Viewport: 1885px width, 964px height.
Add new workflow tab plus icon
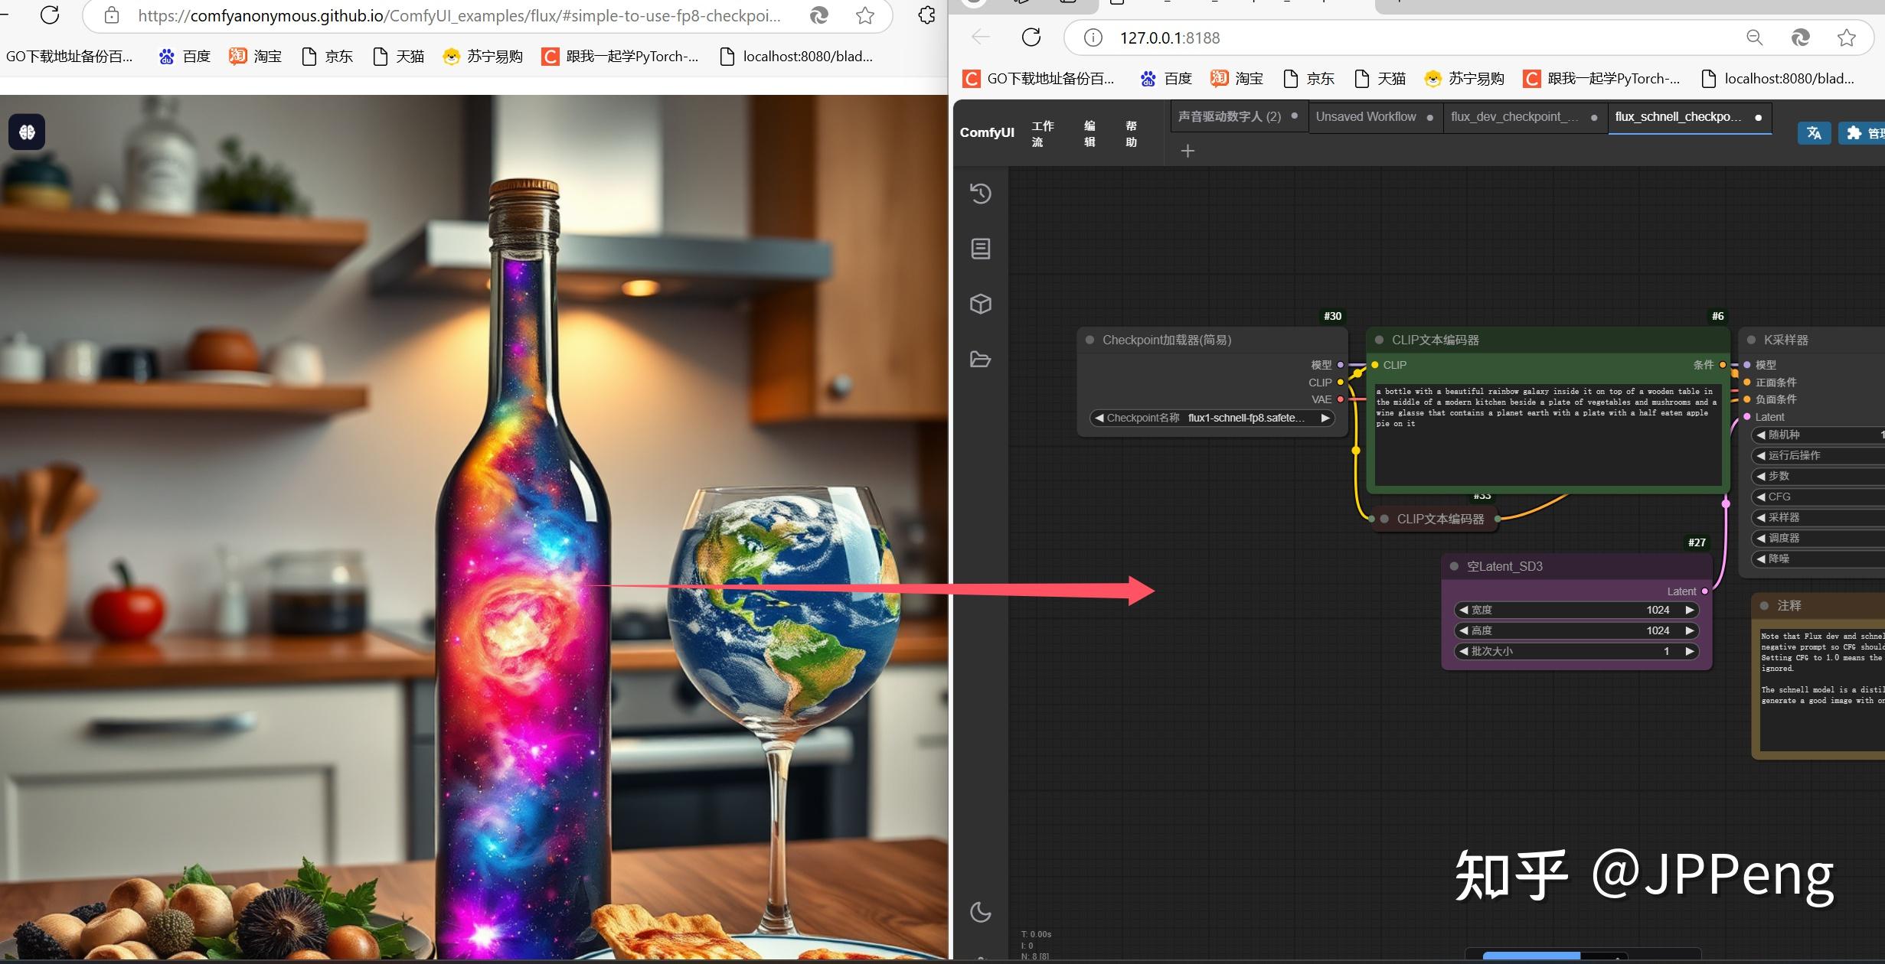[1188, 151]
